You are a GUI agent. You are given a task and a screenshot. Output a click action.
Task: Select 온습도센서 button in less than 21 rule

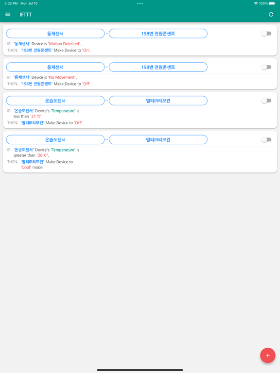tap(55, 101)
